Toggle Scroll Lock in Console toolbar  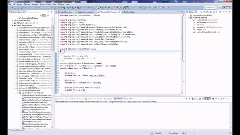tap(200, 99)
